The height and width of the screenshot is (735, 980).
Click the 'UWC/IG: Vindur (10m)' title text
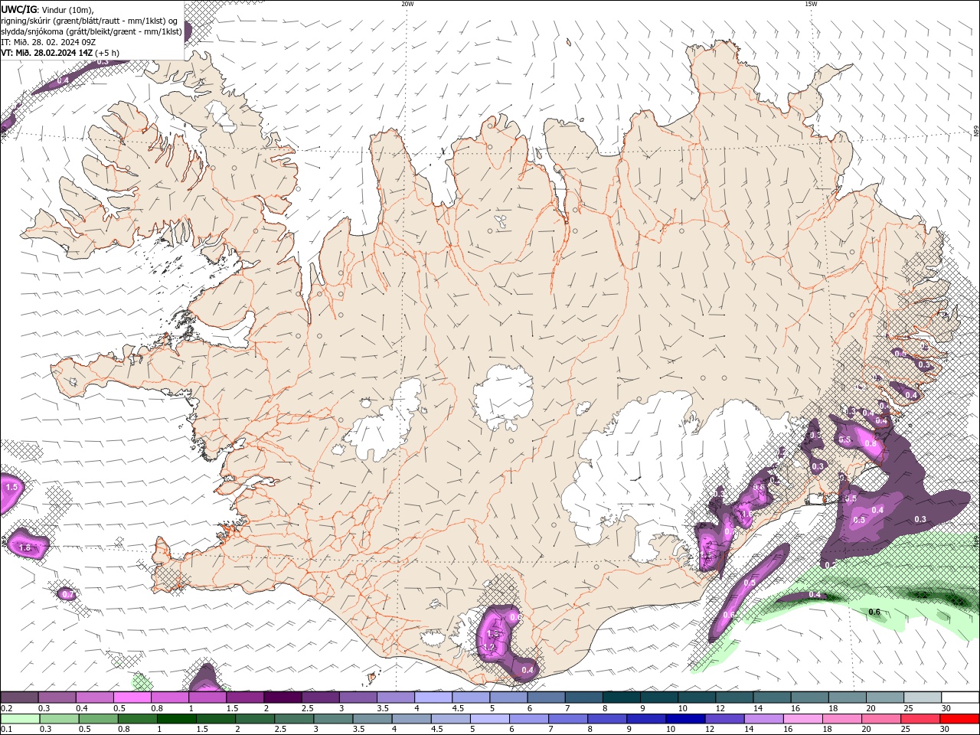coord(47,9)
